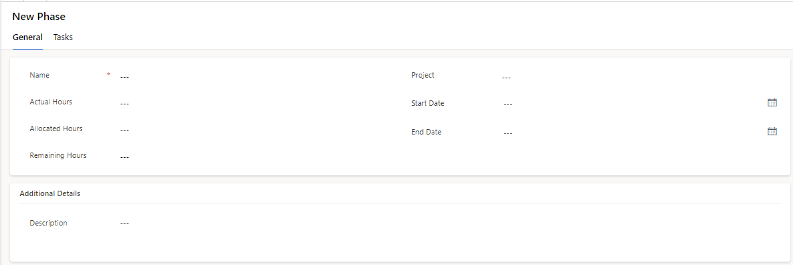Click the Start Date value field
The width and height of the screenshot is (793, 265).
tap(632, 104)
